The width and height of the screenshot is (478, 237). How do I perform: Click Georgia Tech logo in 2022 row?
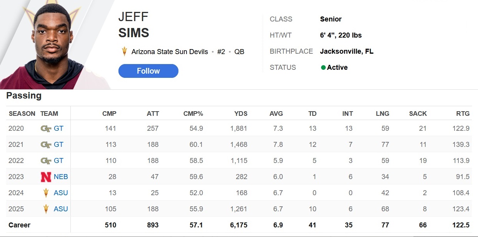click(x=46, y=161)
